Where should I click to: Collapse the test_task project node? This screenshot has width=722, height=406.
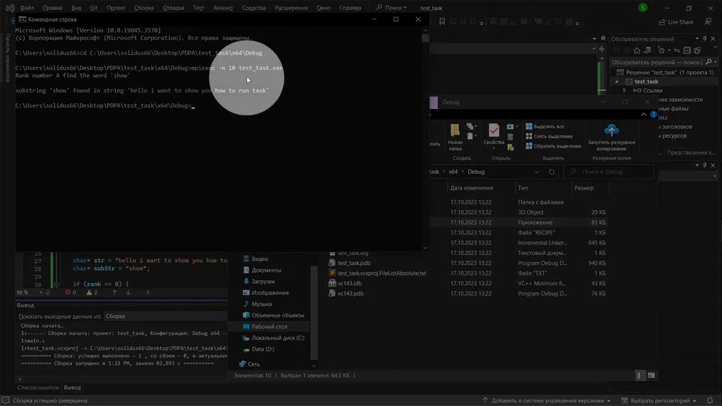click(x=617, y=82)
